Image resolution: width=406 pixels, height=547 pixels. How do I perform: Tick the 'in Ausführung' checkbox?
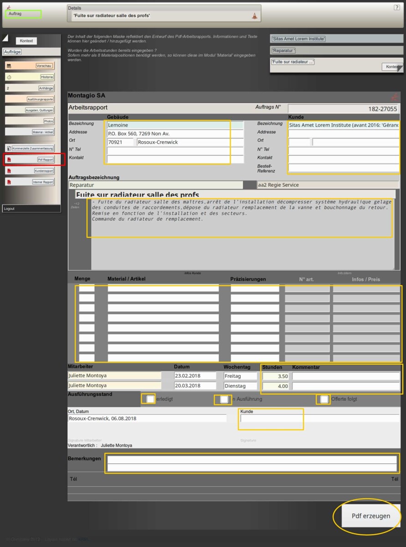pos(224,399)
